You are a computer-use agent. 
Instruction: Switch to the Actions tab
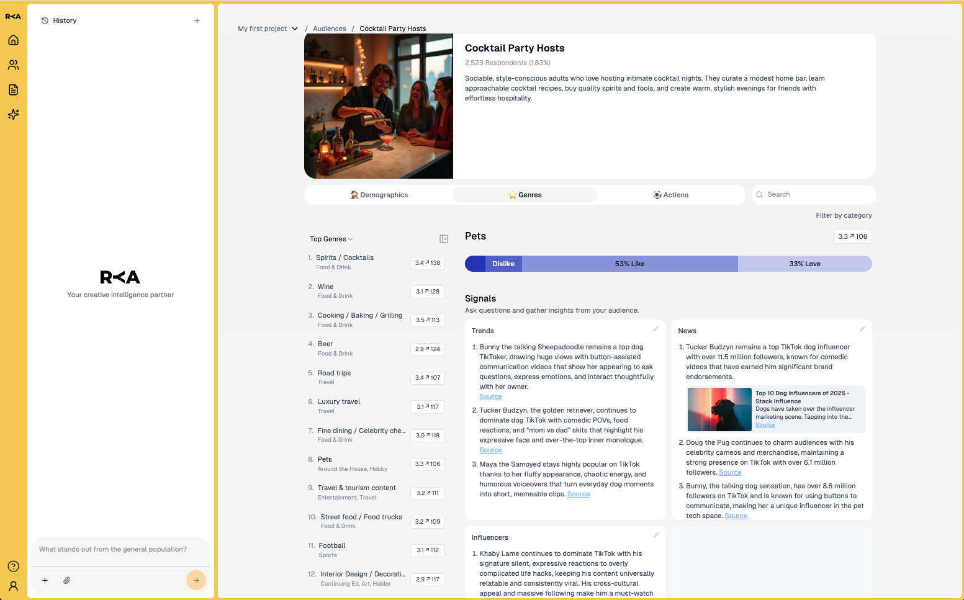[670, 195]
